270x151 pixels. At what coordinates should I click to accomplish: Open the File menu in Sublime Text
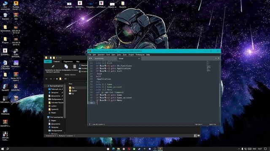[x=90, y=55]
